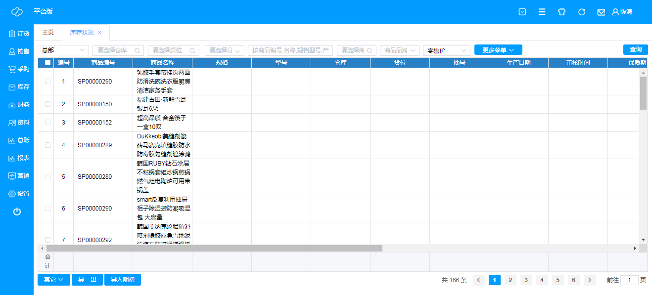Switch to the 主页 tab
The width and height of the screenshot is (652, 295).
click(48, 33)
